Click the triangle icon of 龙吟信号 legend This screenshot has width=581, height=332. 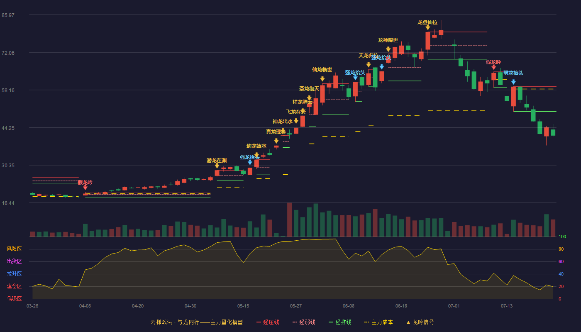pyautogui.click(x=408, y=322)
